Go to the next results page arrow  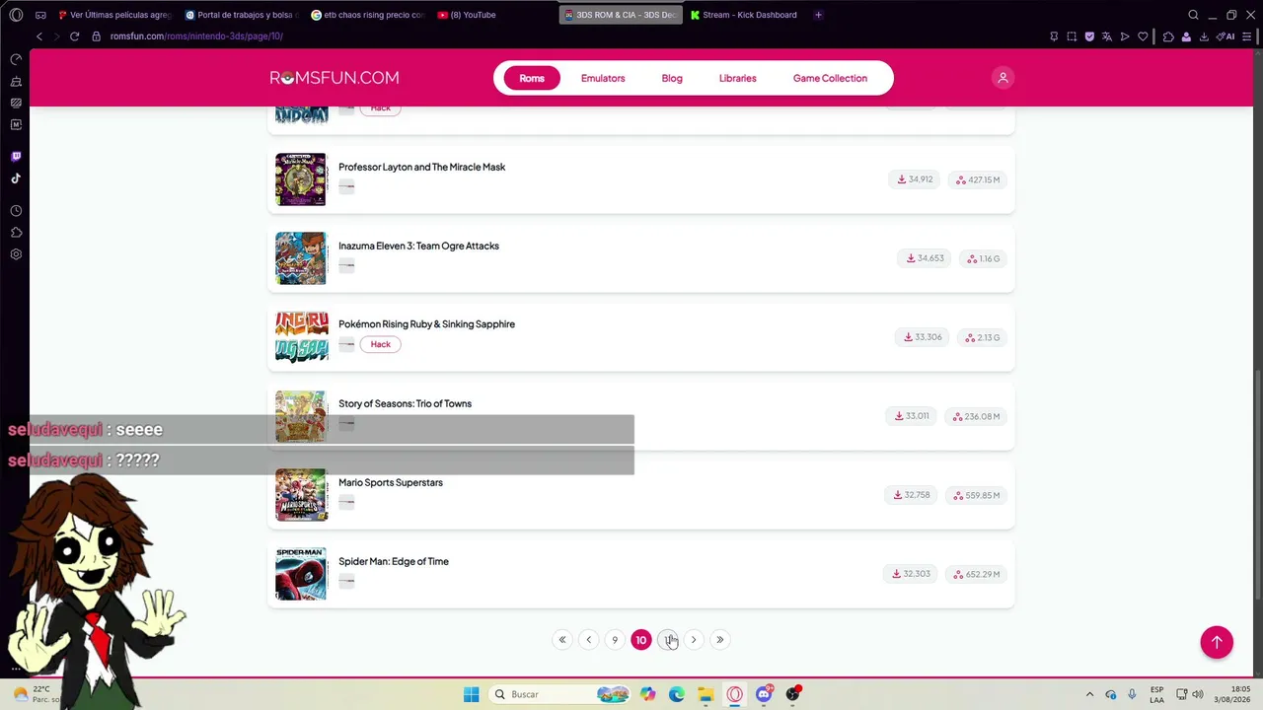[694, 640]
